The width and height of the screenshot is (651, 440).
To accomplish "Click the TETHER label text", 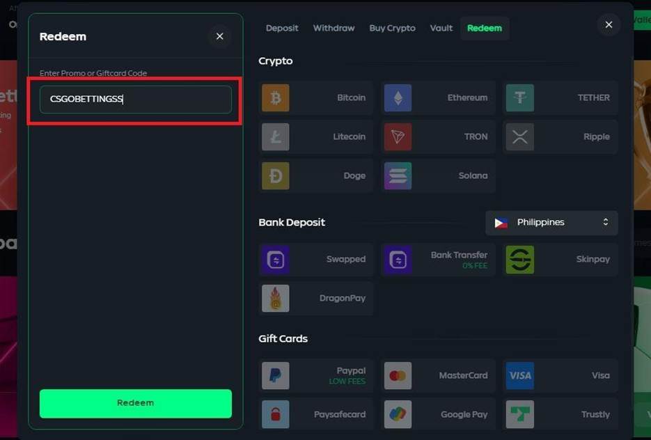I will click(x=594, y=98).
